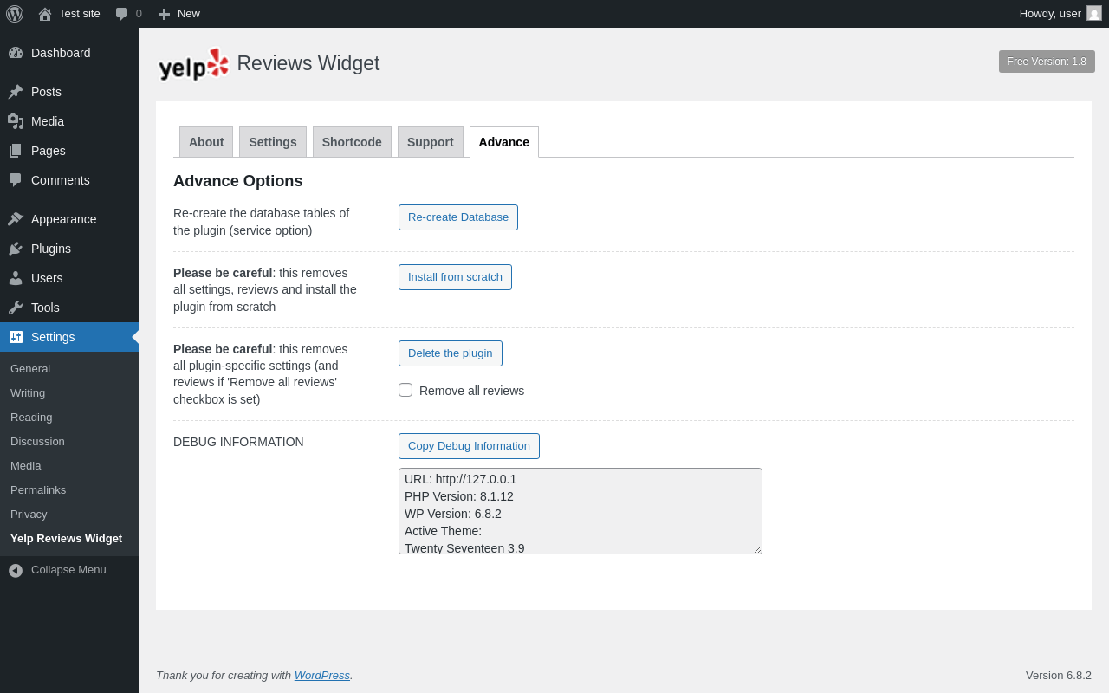The image size is (1109, 693).
Task: Toggle the Remove all reviews checkbox
Action: point(405,390)
